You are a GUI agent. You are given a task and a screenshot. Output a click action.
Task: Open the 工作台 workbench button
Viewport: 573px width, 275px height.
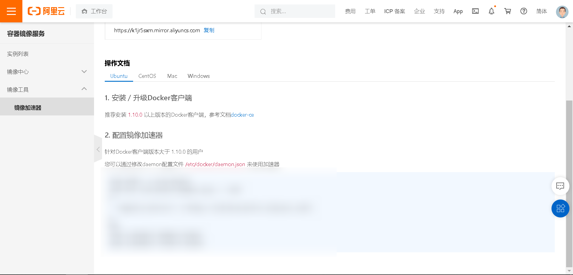coord(94,11)
